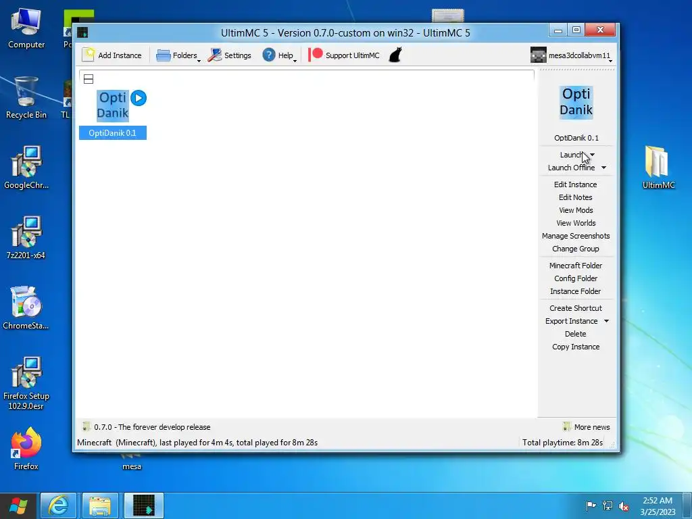Click the Support UltimMC Patreon icon
The image size is (692, 519).
[316, 55]
